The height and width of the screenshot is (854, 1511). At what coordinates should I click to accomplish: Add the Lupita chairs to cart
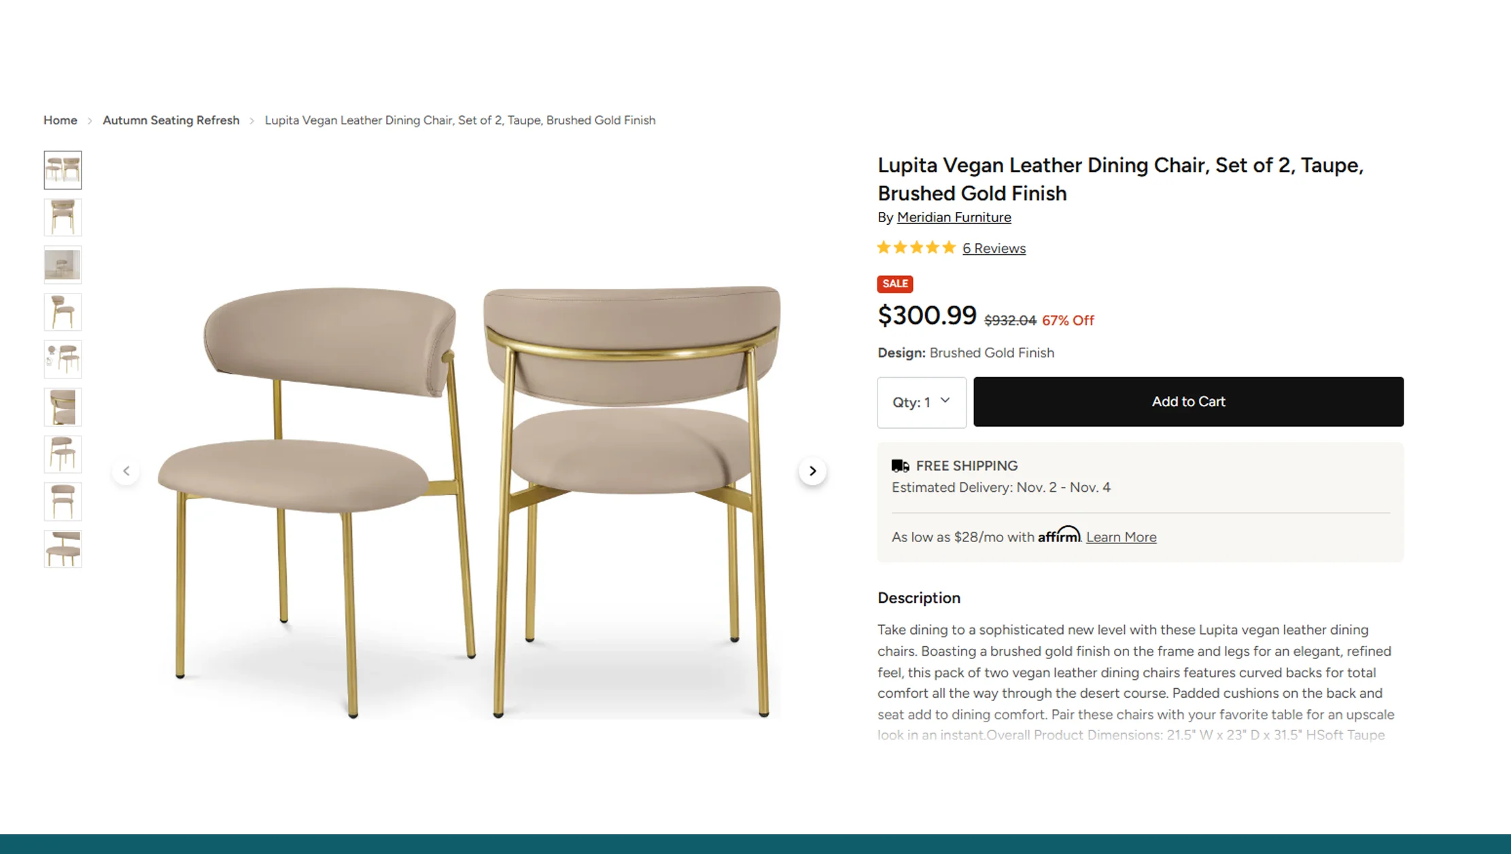pyautogui.click(x=1188, y=402)
